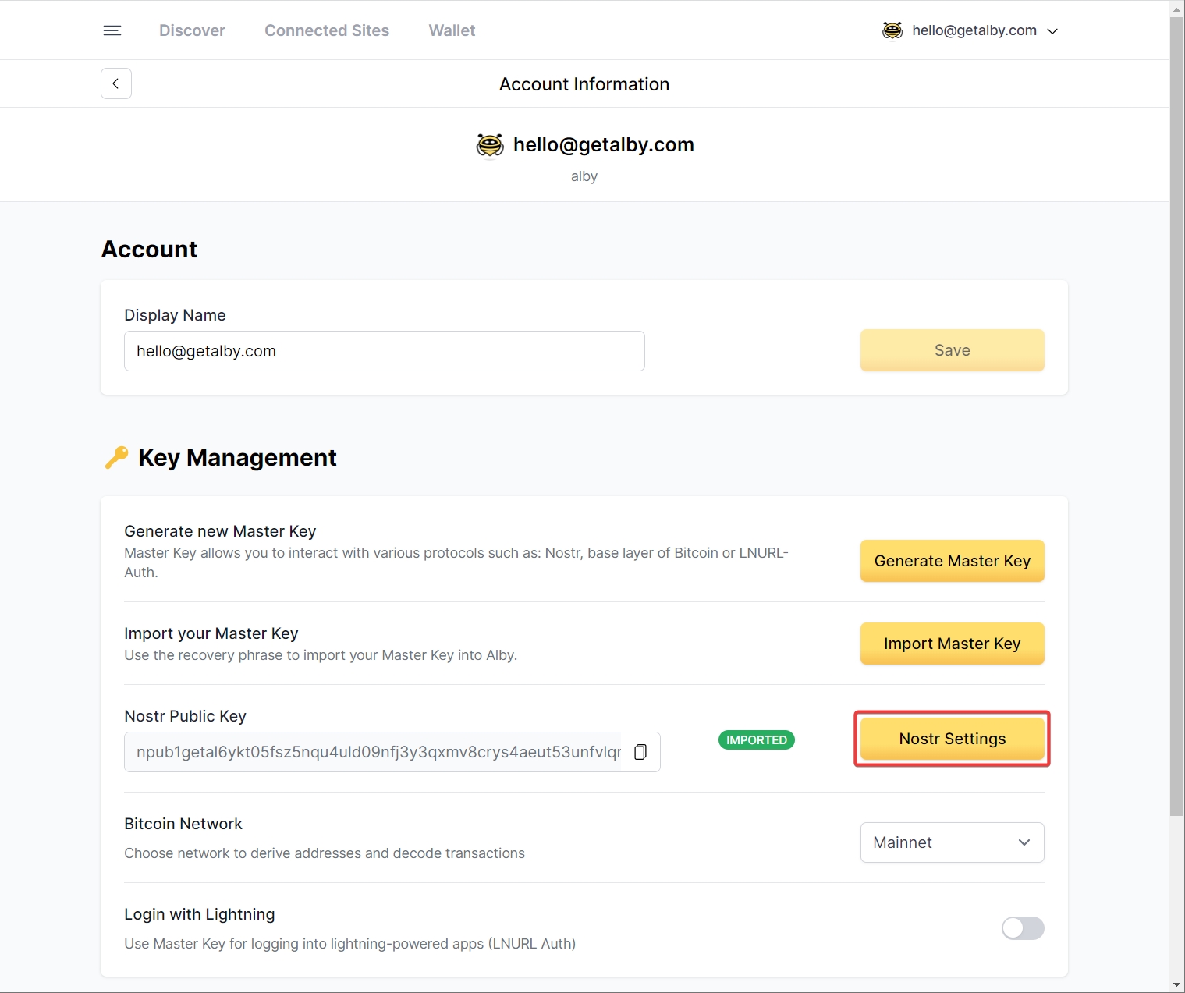Enable Login with Lightning toggle
This screenshot has width=1185, height=993.
click(x=1022, y=928)
